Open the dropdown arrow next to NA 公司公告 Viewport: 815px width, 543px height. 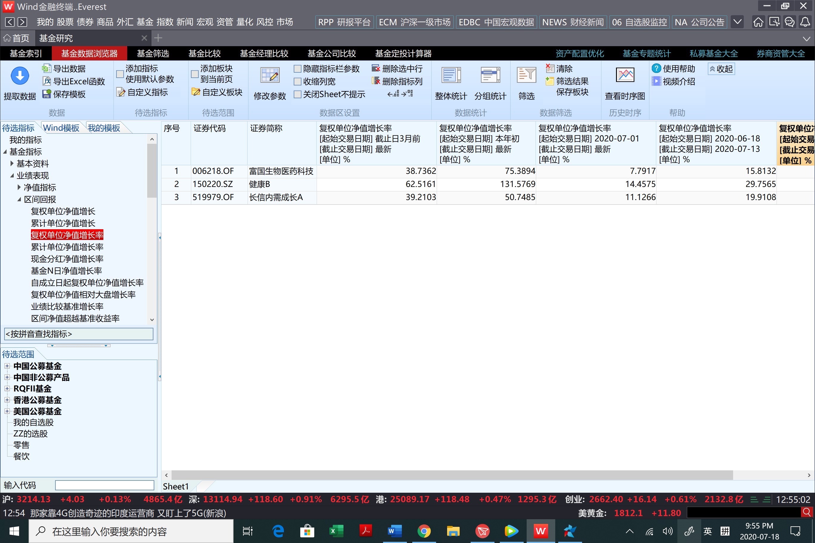point(737,22)
